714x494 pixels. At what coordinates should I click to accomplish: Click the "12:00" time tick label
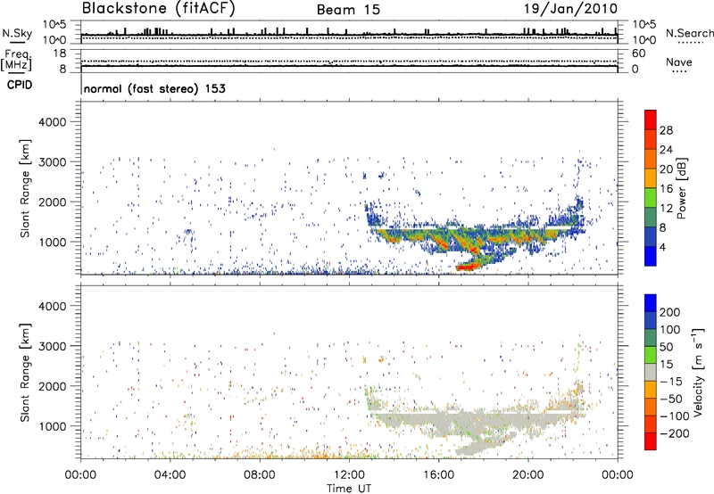tap(349, 475)
